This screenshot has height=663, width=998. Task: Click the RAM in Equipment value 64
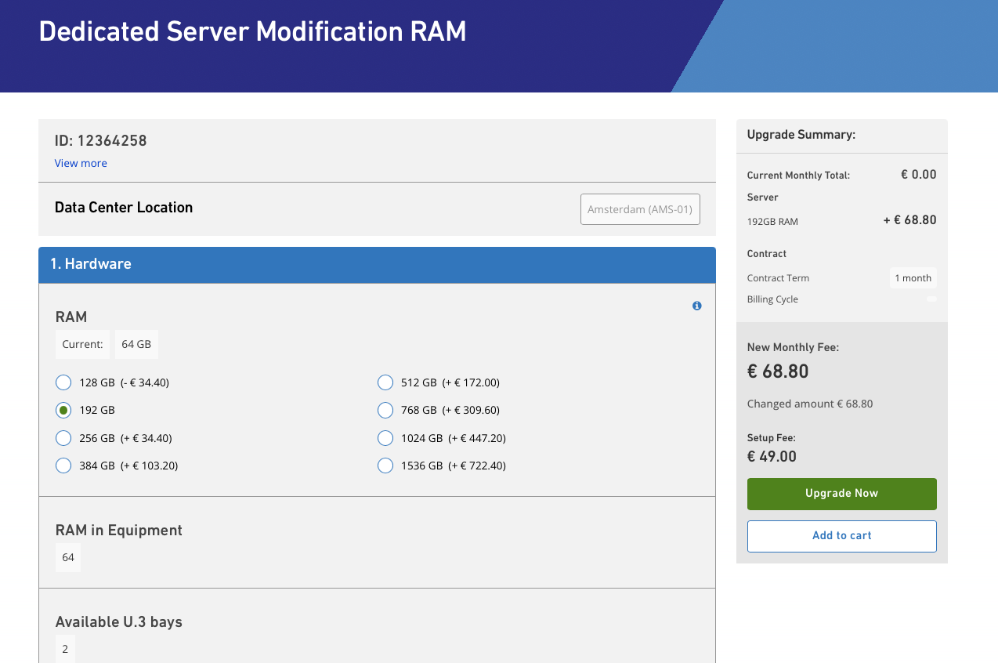click(x=68, y=557)
